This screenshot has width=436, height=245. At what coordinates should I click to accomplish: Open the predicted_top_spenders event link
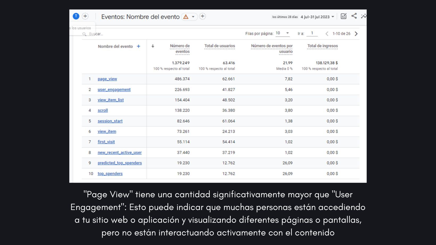click(x=120, y=163)
